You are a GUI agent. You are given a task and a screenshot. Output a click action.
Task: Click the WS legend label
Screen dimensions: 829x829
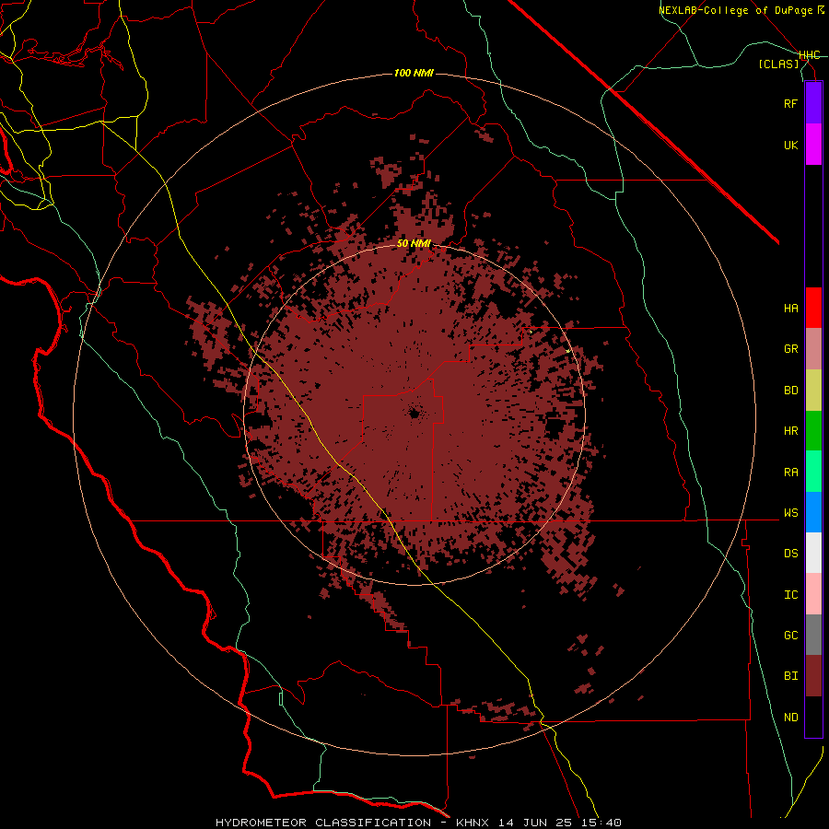pyautogui.click(x=791, y=512)
